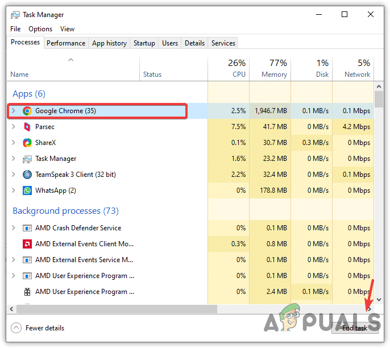Open the File menu
Screen dimensions: 390x348
coord(15,29)
